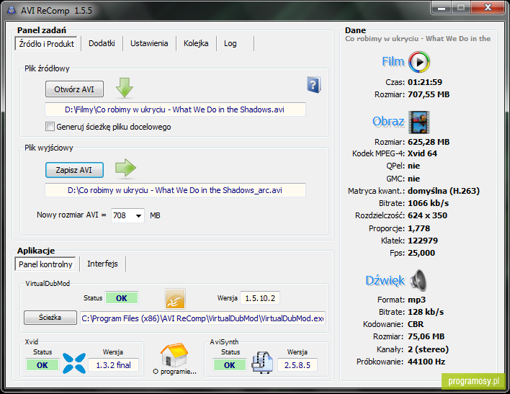The image size is (510, 394).
Task: Click Kanały value 2 (stereo)
Action: click(x=428, y=350)
